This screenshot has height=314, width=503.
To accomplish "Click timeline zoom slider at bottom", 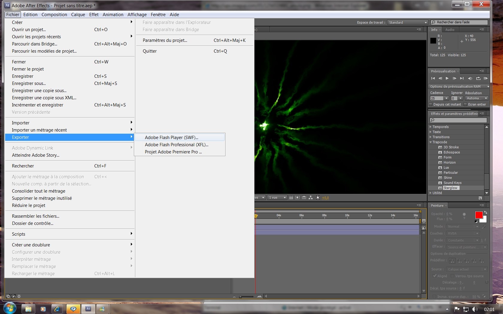I will coord(246,297).
